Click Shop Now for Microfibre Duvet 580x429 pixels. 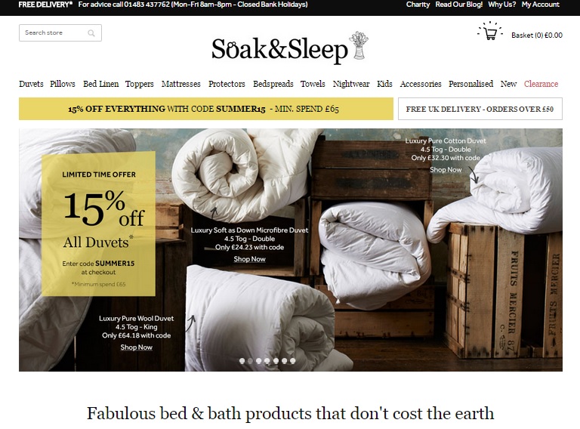(x=249, y=259)
